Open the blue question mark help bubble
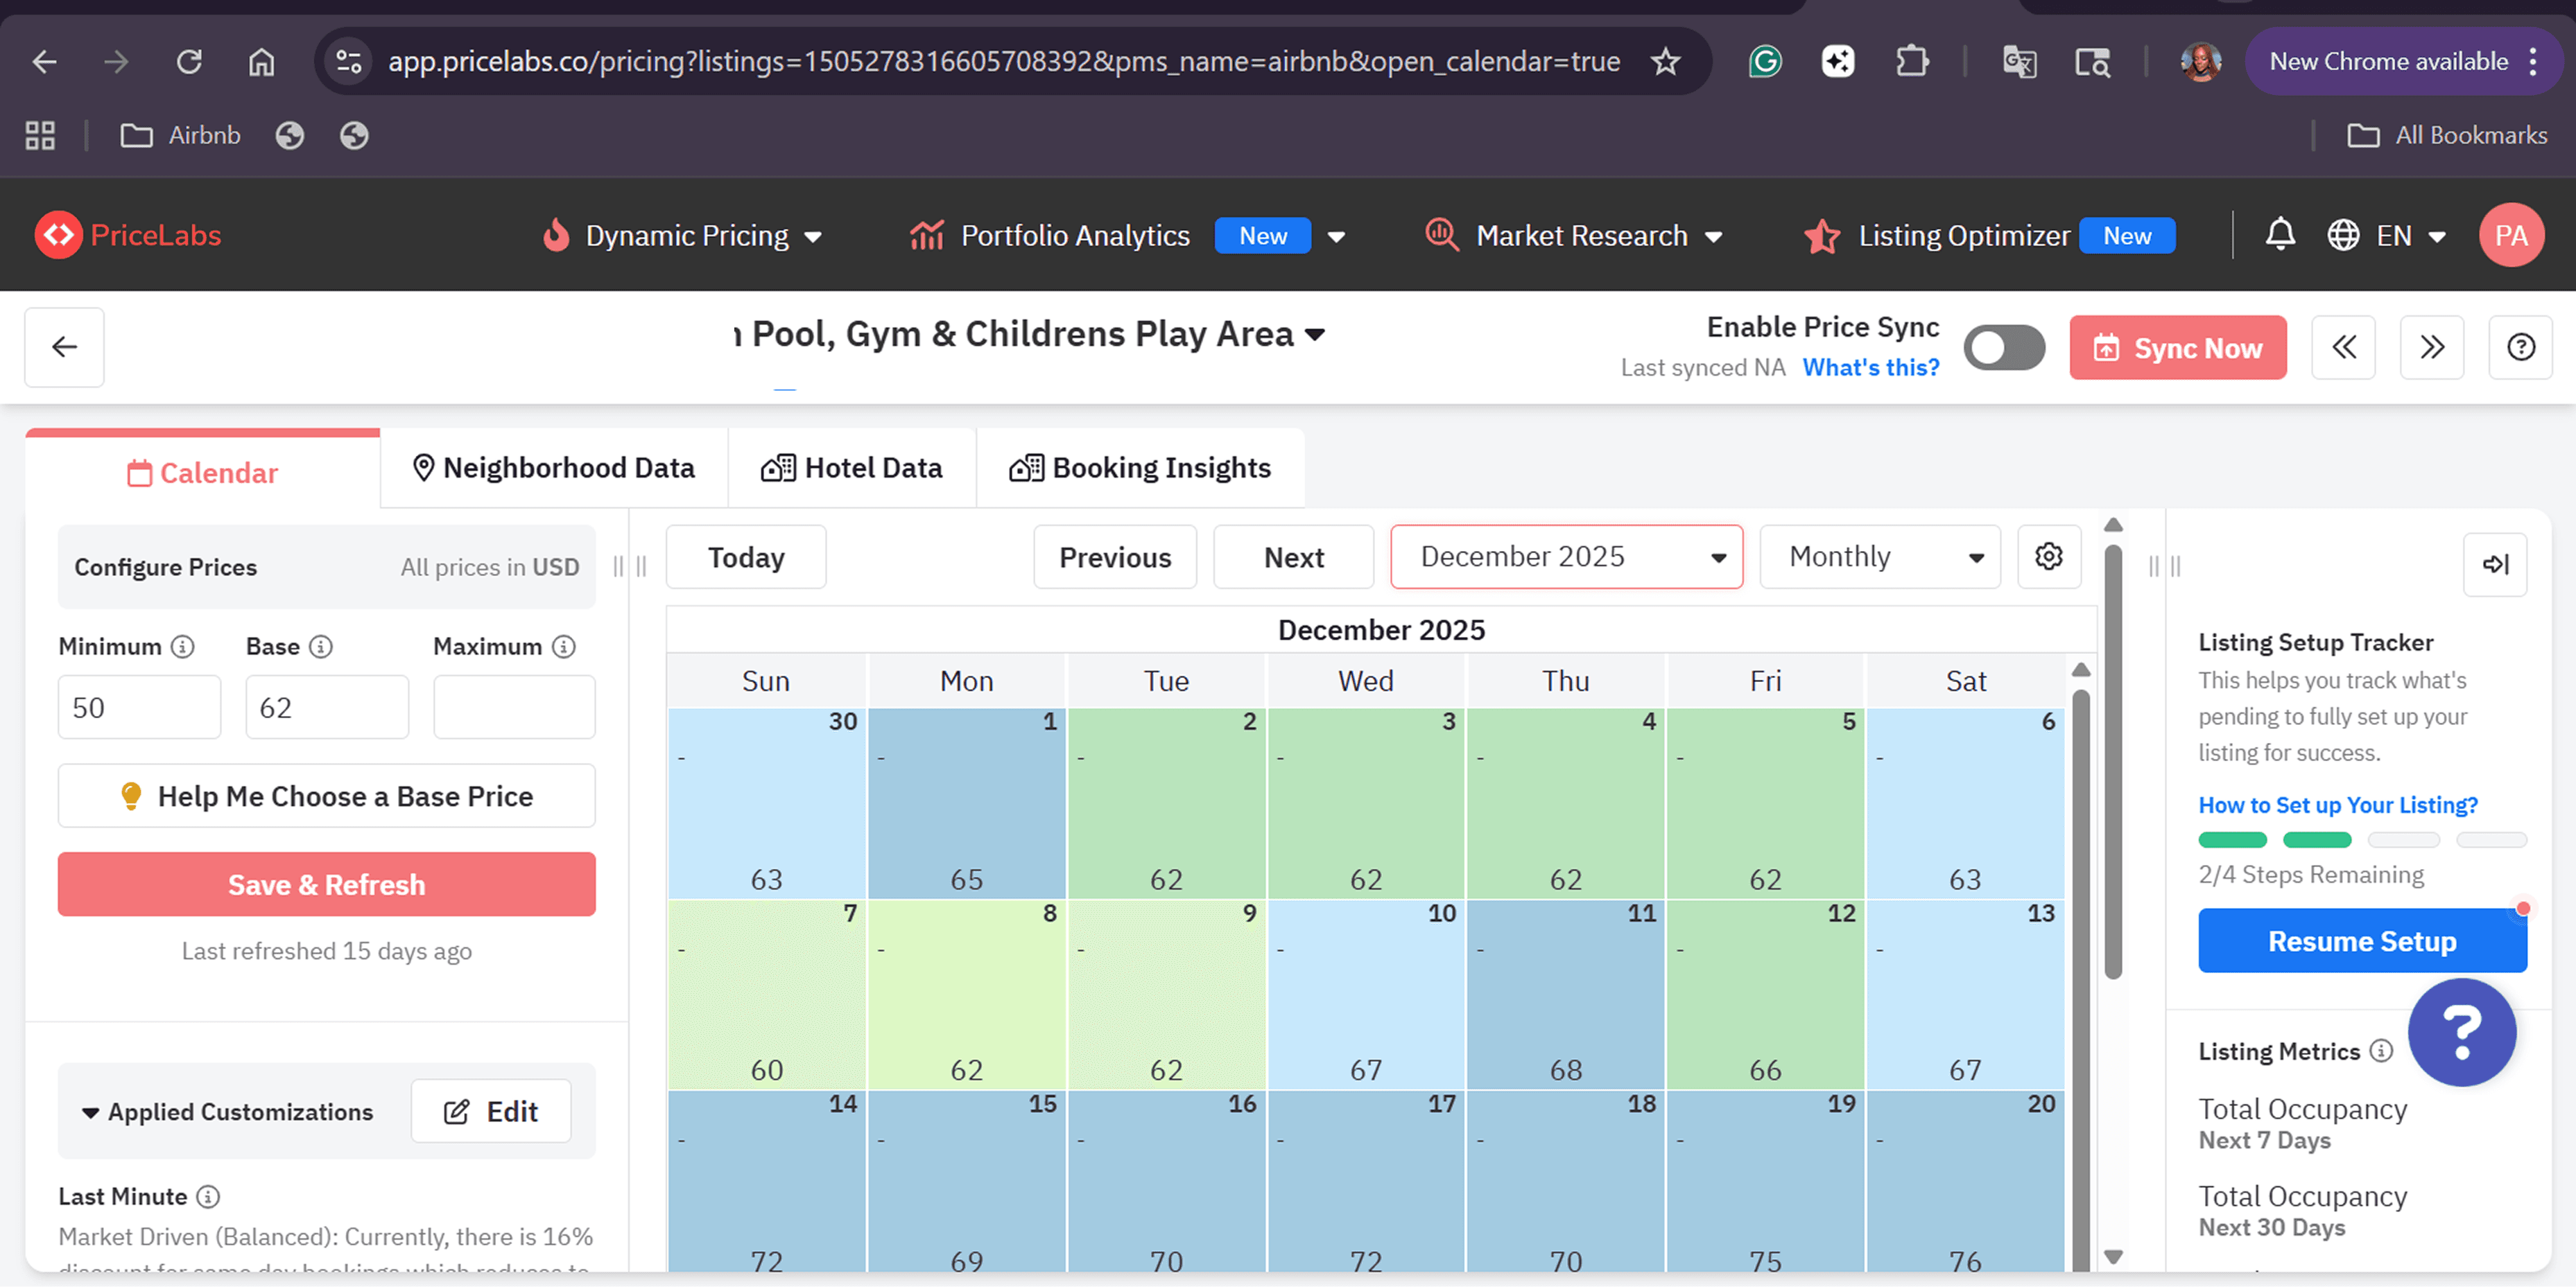Screen dimensions: 2576x1287 (x=2461, y=1032)
